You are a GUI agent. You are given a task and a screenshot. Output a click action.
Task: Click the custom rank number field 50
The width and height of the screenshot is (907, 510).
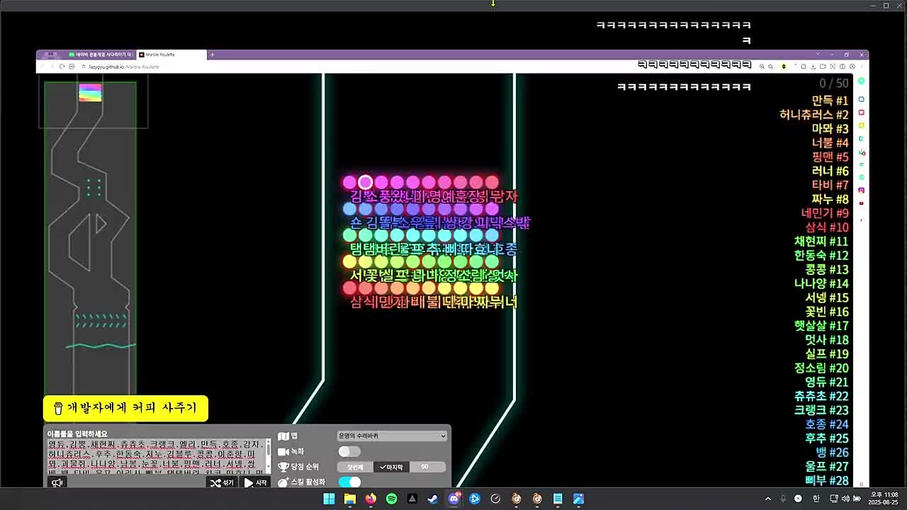click(428, 467)
